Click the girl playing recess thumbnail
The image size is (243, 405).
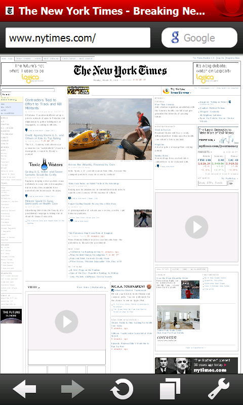143,218
